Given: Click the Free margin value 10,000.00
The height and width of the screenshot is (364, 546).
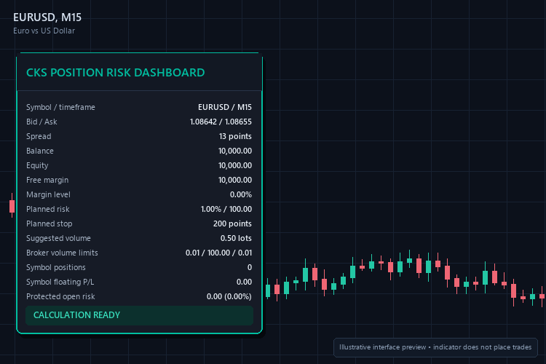Looking at the screenshot, I should 235,180.
